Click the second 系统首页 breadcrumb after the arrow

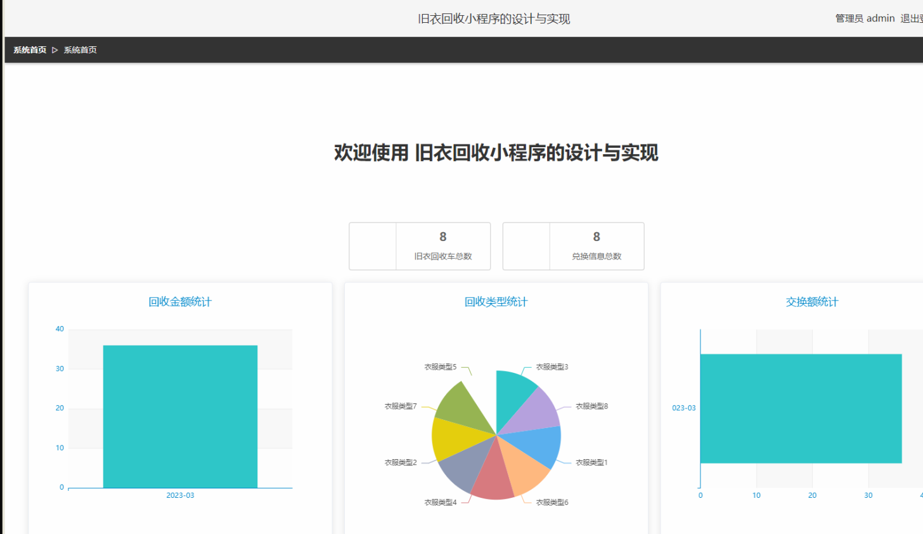80,50
